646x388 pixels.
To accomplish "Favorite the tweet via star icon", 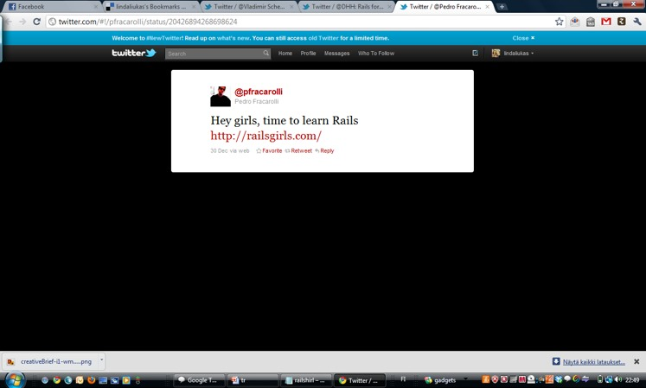I will click(259, 150).
